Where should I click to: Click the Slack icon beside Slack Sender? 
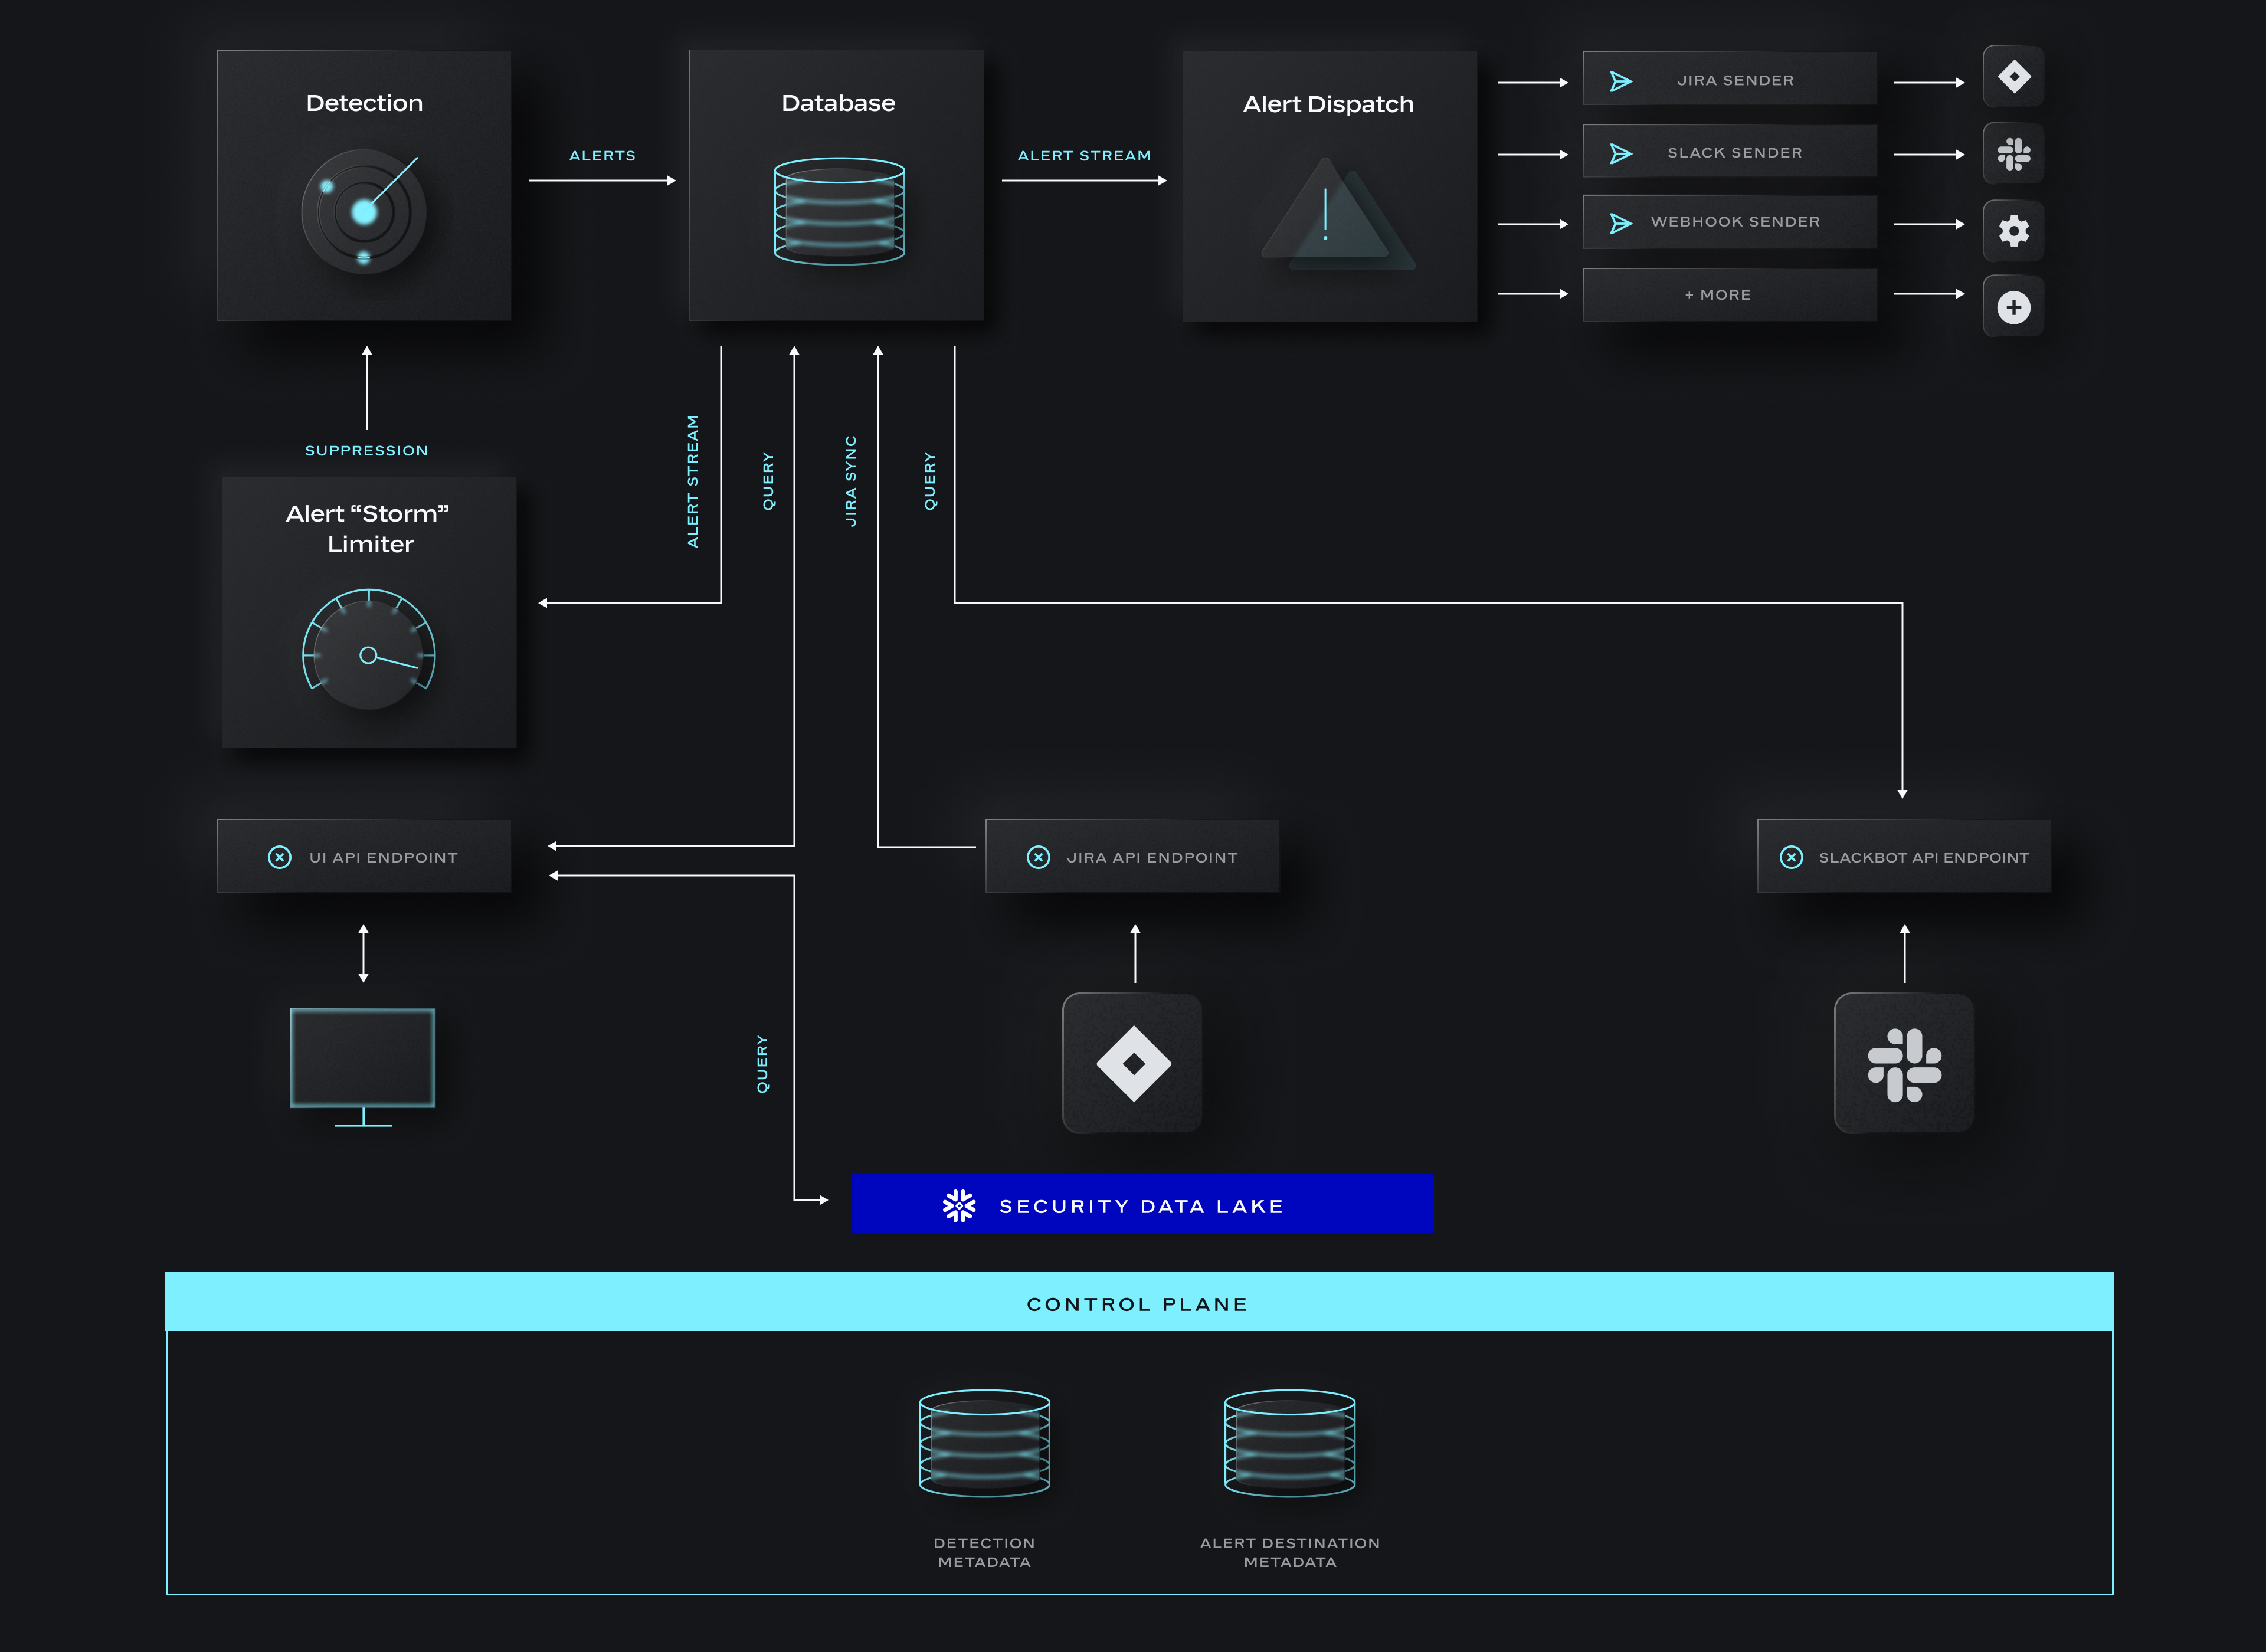[x=2013, y=154]
